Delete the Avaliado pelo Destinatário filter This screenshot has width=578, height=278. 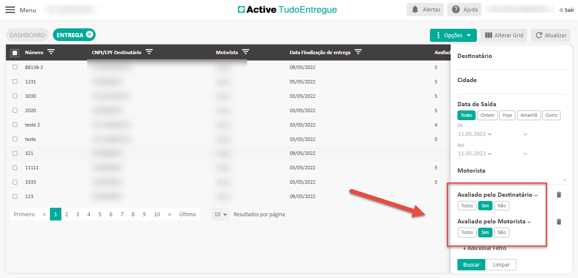click(x=559, y=195)
